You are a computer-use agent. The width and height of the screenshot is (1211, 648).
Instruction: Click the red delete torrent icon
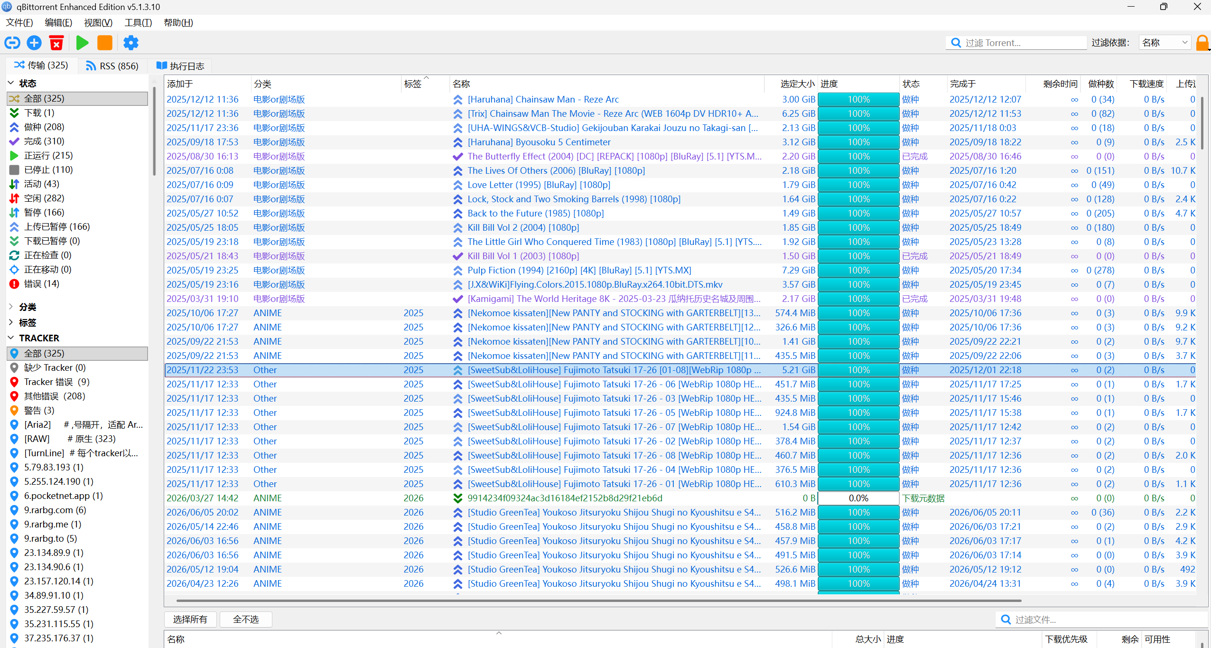click(x=56, y=43)
